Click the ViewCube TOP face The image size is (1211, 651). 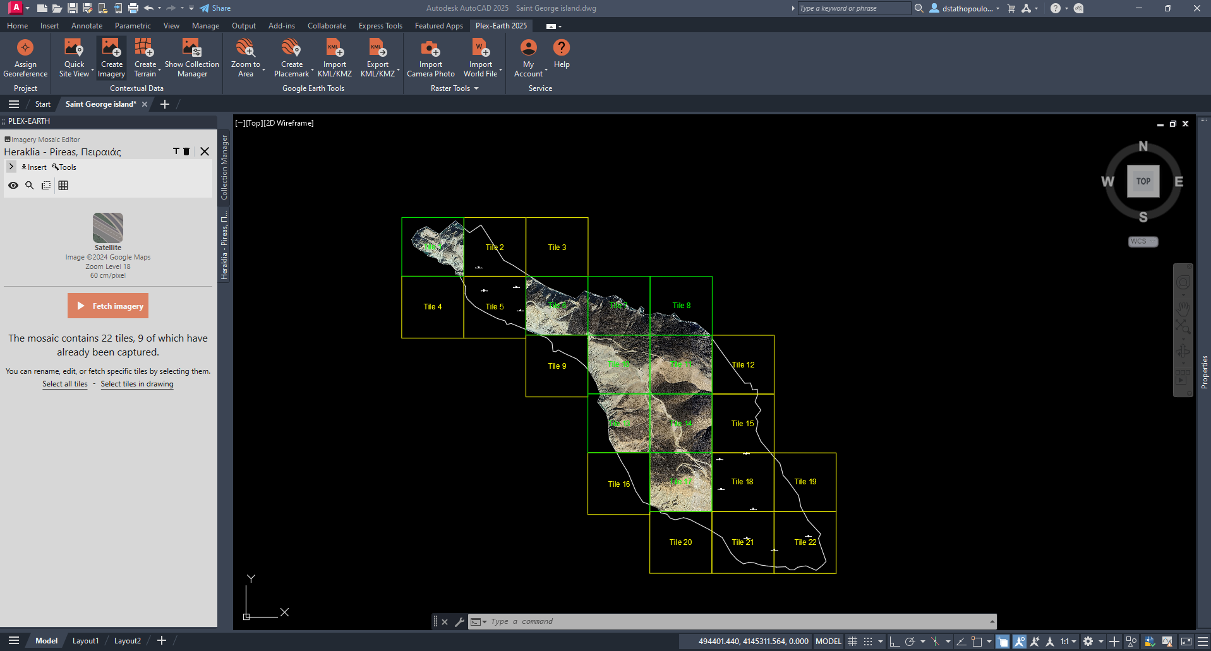[x=1143, y=181]
